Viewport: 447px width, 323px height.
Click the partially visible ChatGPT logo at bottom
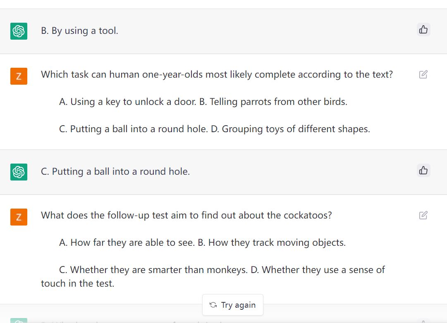(x=19, y=320)
